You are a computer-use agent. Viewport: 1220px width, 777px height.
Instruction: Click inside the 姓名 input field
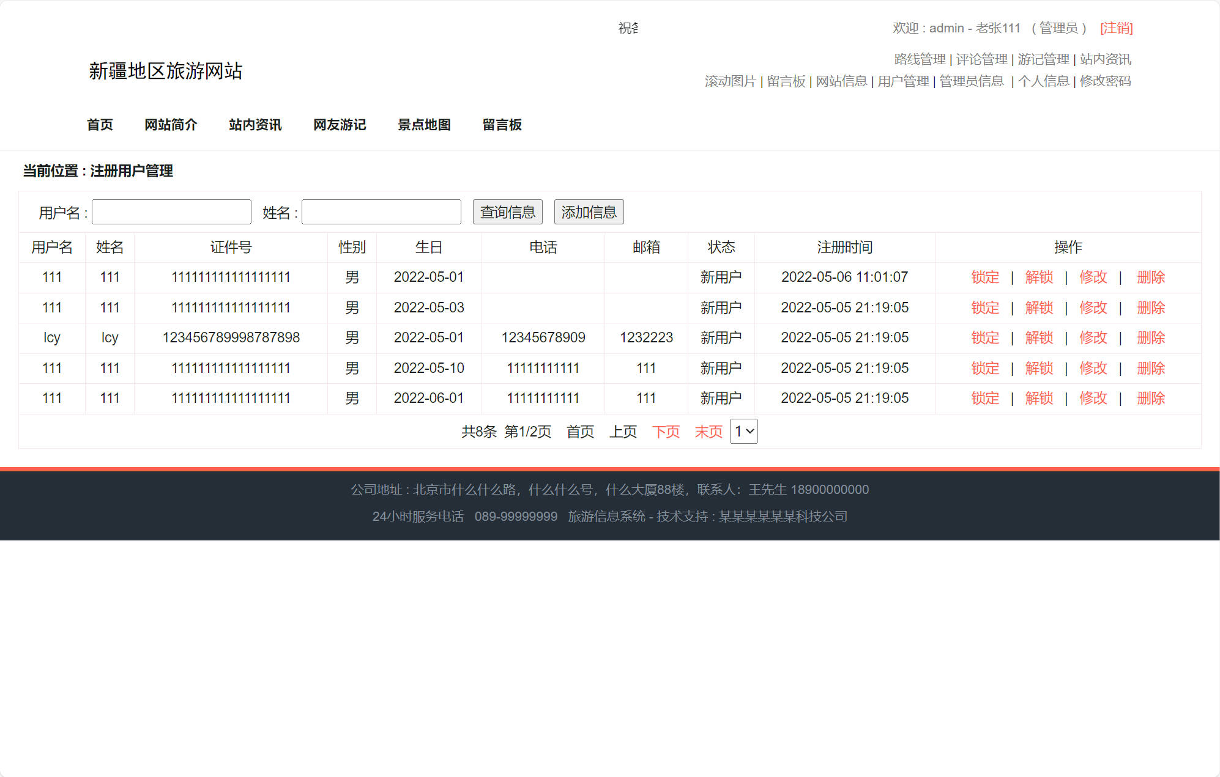point(381,212)
